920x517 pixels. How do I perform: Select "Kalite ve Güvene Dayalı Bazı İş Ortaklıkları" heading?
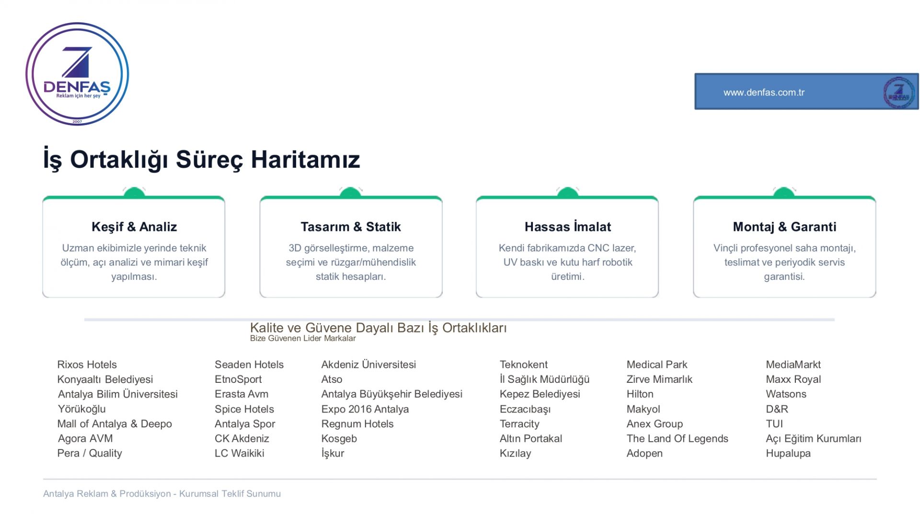coord(378,328)
